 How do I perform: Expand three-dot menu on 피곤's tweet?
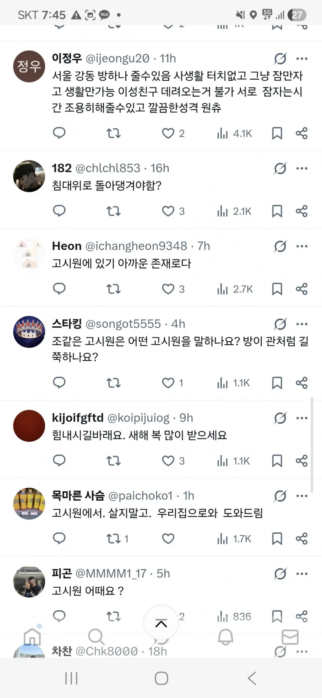302,574
